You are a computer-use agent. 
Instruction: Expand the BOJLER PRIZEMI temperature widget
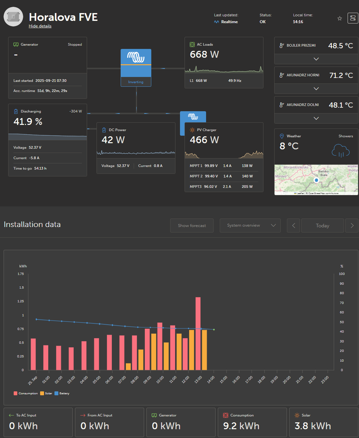(x=316, y=59)
